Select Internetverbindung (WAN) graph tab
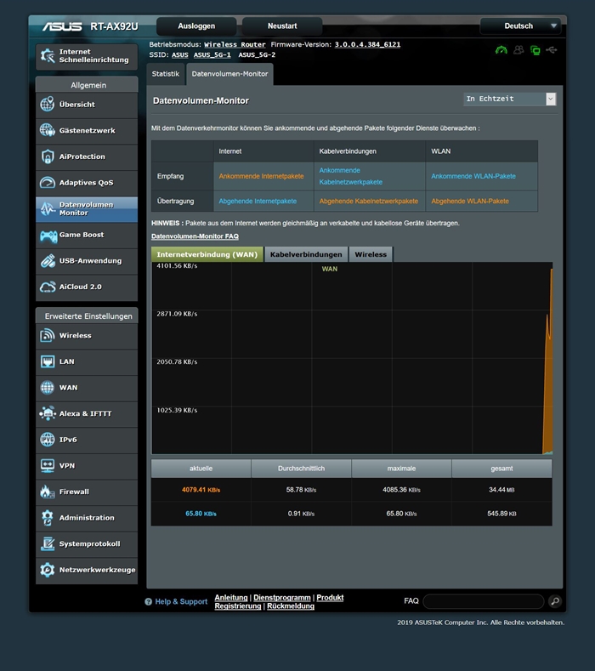The image size is (595, 671). (207, 254)
